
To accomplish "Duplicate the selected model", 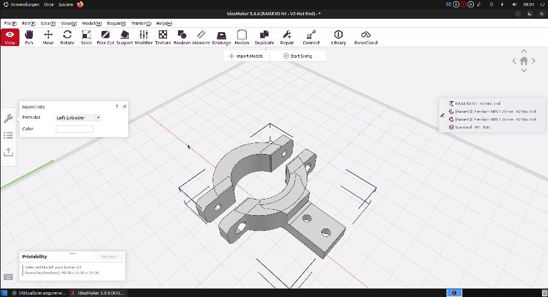I will point(264,38).
